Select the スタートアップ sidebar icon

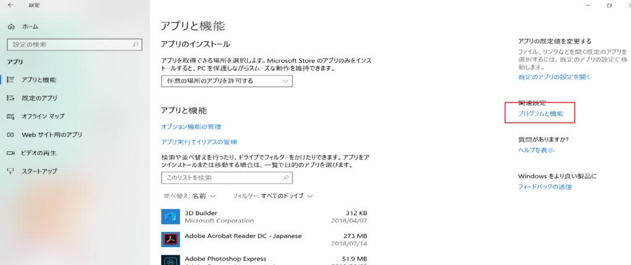coord(11,171)
